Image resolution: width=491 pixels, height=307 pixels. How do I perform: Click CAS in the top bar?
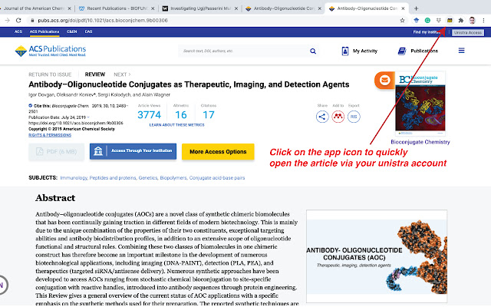[88, 31]
